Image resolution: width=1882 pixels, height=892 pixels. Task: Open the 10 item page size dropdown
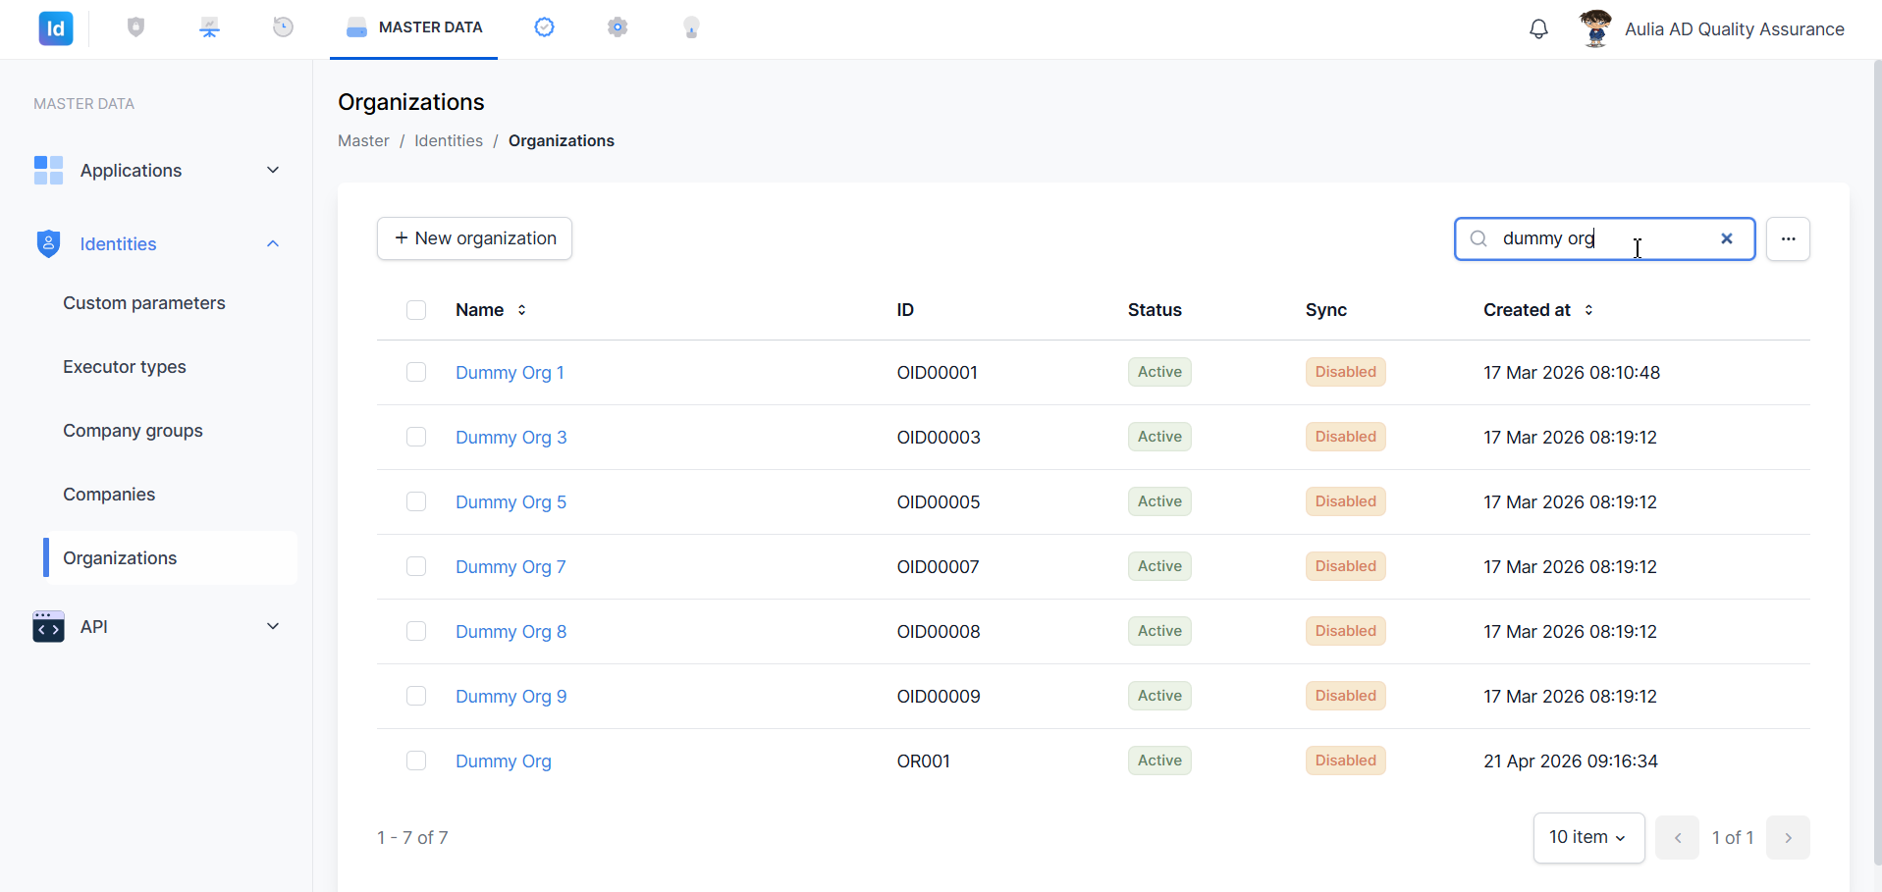[1588, 838]
